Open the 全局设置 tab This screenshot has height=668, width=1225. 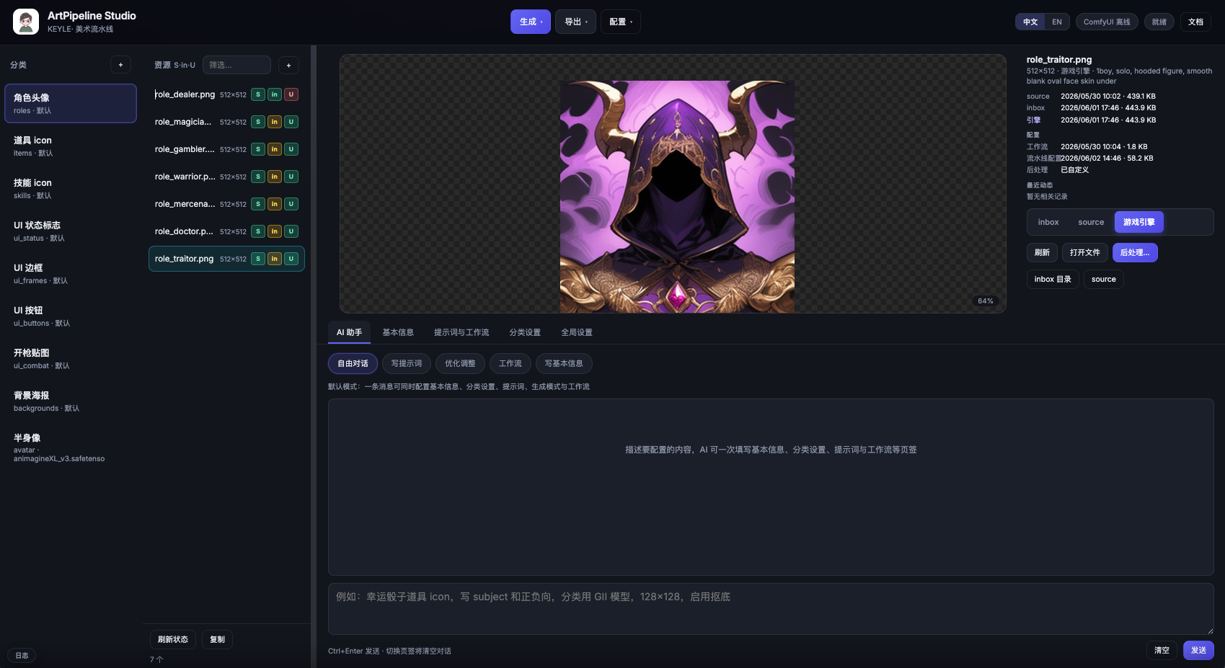(577, 332)
